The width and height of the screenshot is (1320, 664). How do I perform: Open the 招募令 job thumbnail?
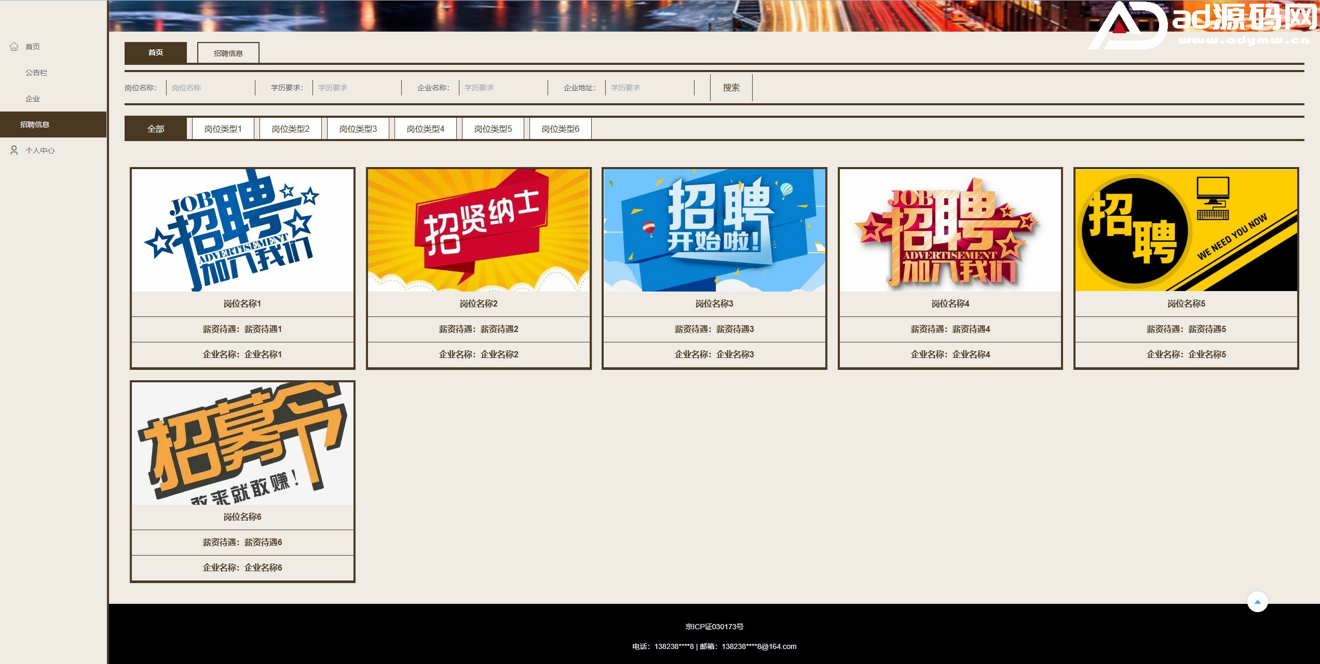point(242,443)
